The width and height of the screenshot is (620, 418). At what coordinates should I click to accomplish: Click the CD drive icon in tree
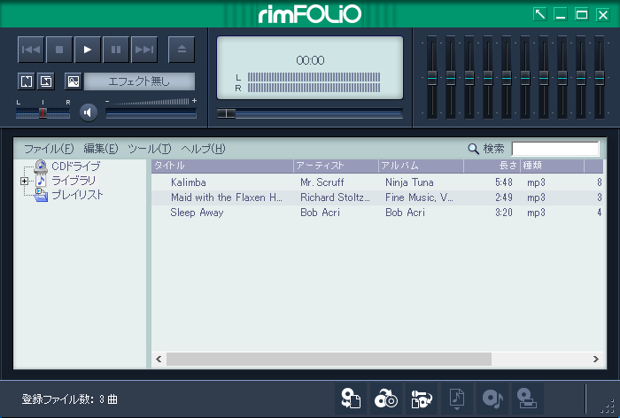pos(41,166)
